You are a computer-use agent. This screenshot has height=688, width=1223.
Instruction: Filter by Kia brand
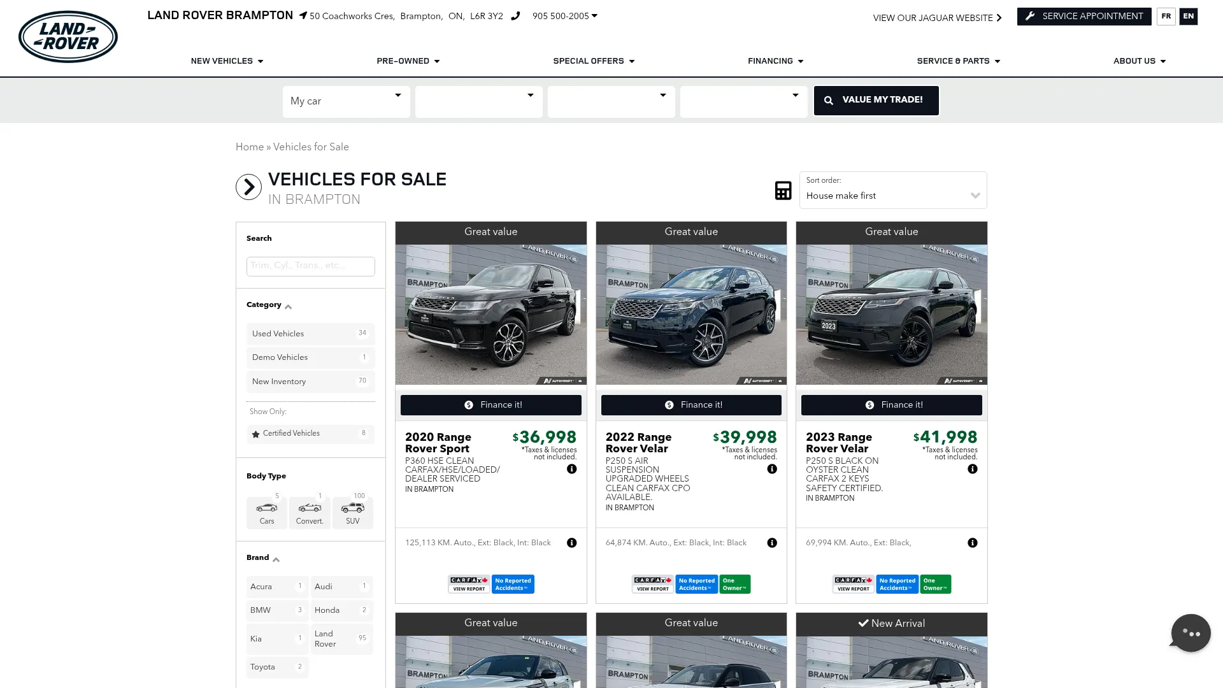277,639
